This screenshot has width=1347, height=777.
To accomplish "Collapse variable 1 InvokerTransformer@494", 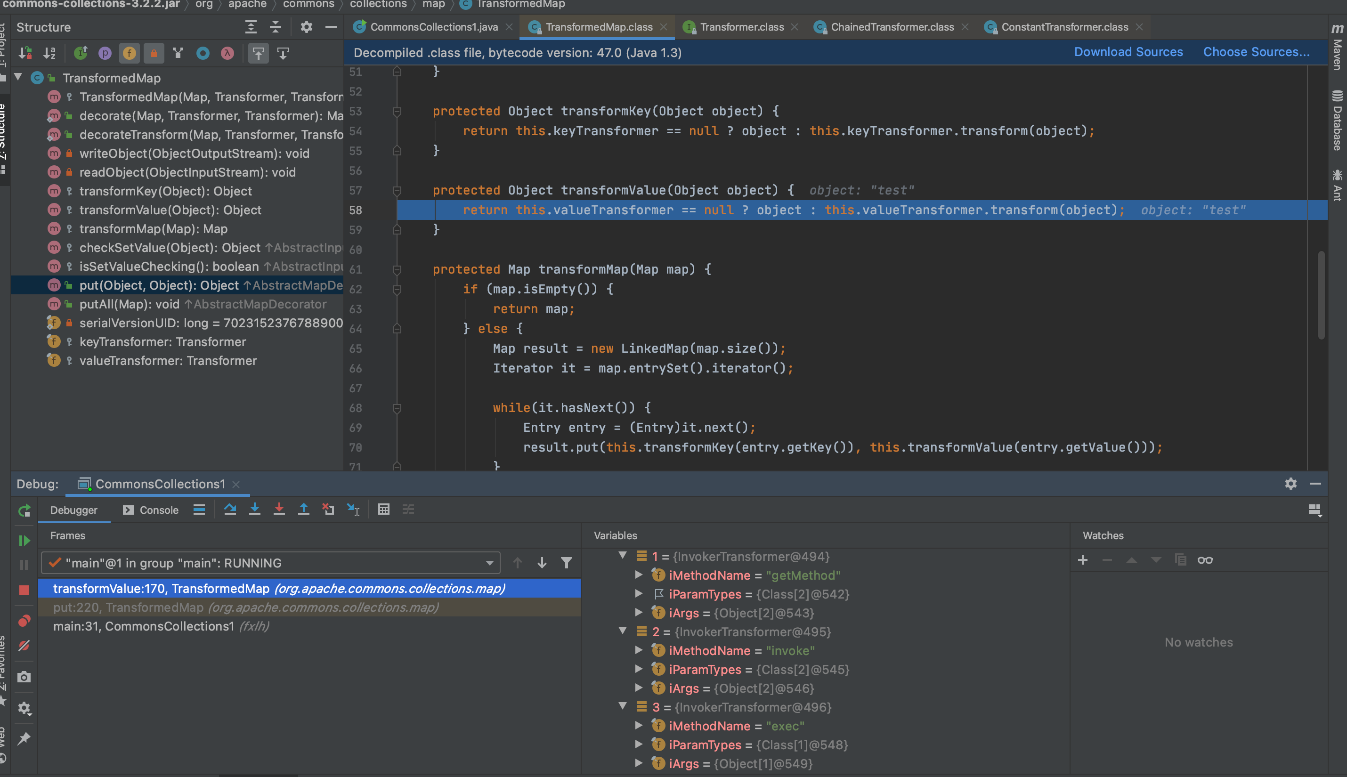I will click(x=622, y=556).
